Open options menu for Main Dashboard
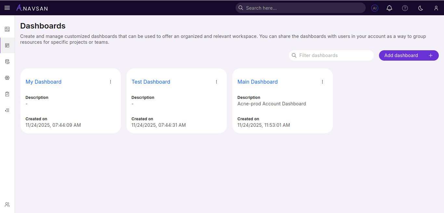Image resolution: width=444 pixels, height=213 pixels. coord(322,81)
